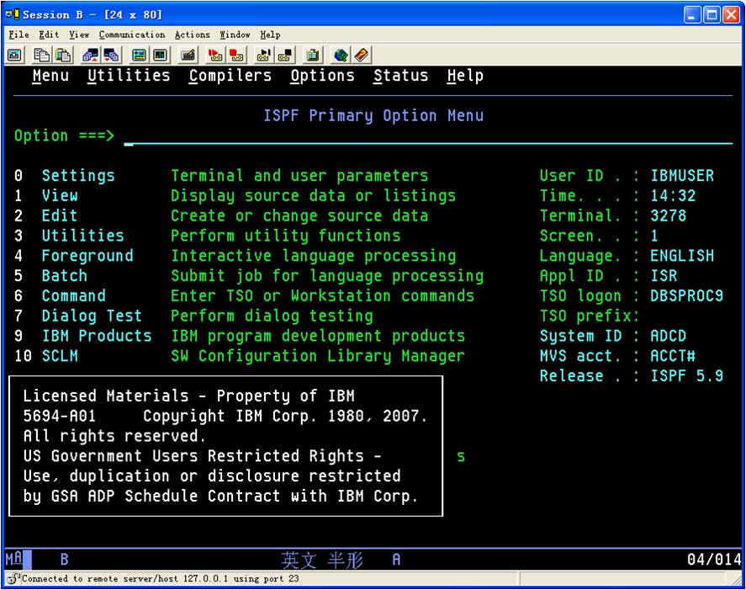
Task: Open the ISPF Compilers action bar item
Action: (230, 76)
